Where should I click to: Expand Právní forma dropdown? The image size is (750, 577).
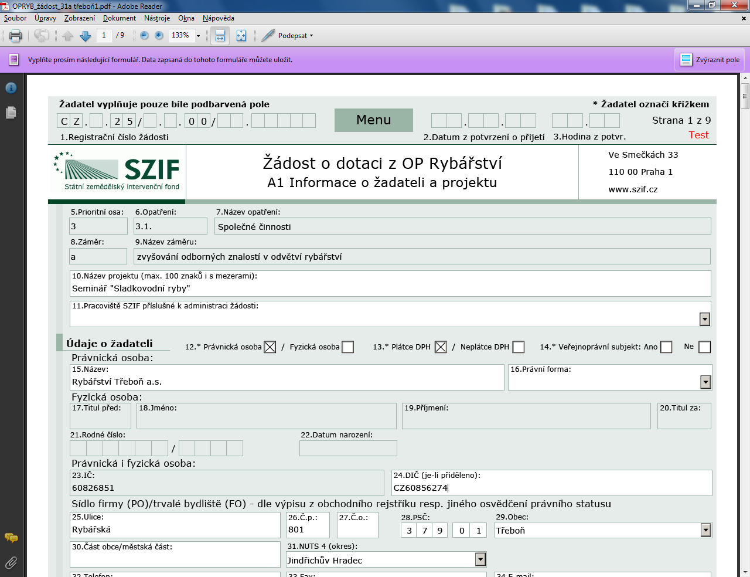[x=705, y=382]
